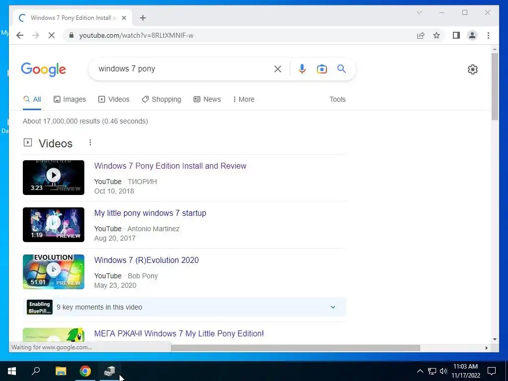Open the Windows Start menu
This screenshot has width=508, height=381.
[12, 371]
